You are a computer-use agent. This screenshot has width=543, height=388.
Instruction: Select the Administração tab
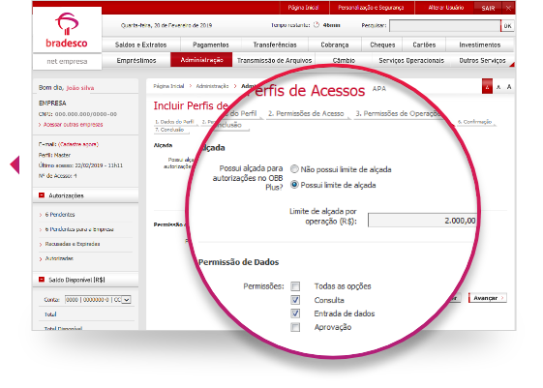(x=201, y=60)
